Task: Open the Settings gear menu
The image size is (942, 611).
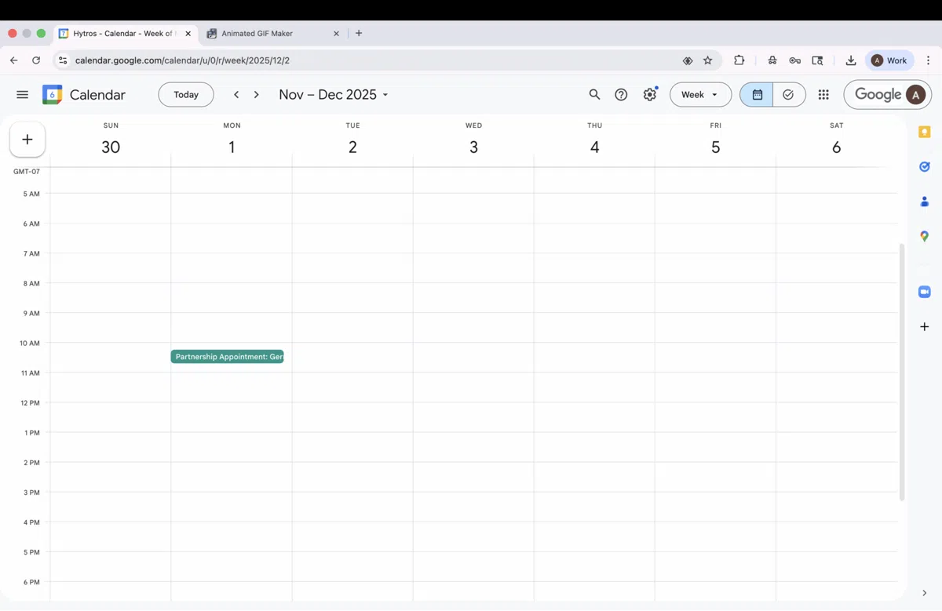Action: point(649,95)
